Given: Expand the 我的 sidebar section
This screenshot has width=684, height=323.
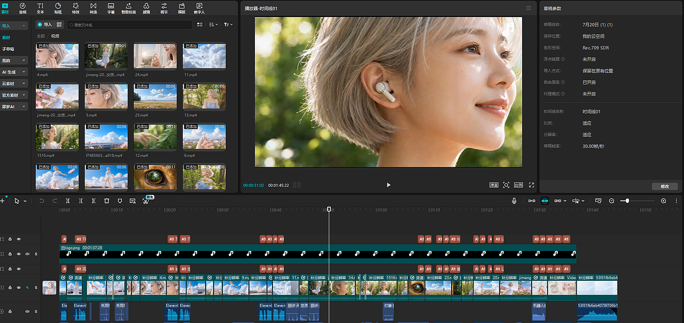Looking at the screenshot, I should point(14,60).
